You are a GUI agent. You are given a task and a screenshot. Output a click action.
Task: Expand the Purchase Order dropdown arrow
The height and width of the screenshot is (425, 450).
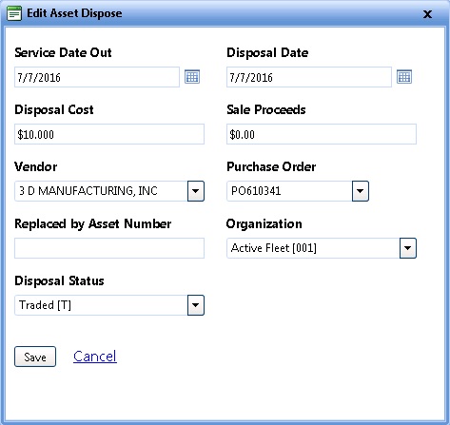[361, 191]
